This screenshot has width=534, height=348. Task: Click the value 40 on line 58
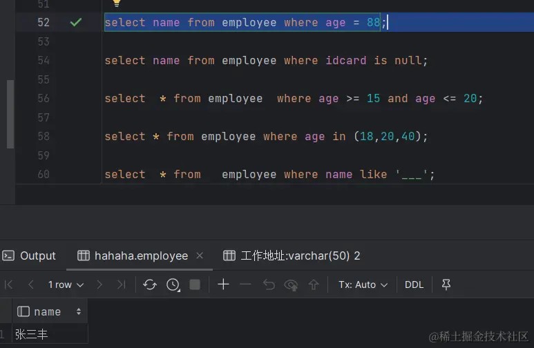tap(408, 137)
